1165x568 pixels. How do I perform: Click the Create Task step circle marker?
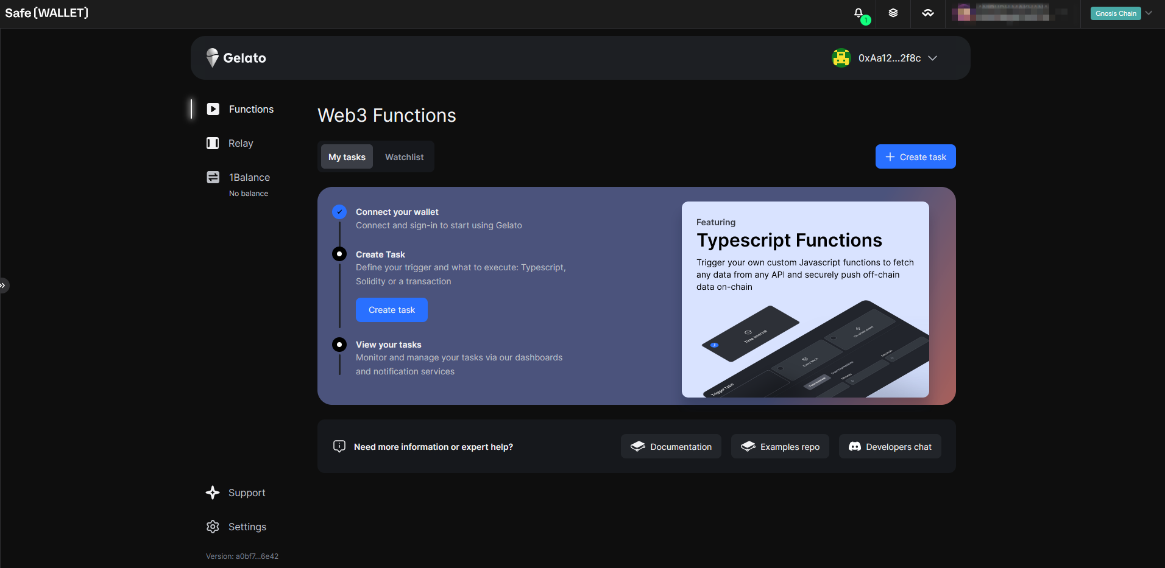339,254
